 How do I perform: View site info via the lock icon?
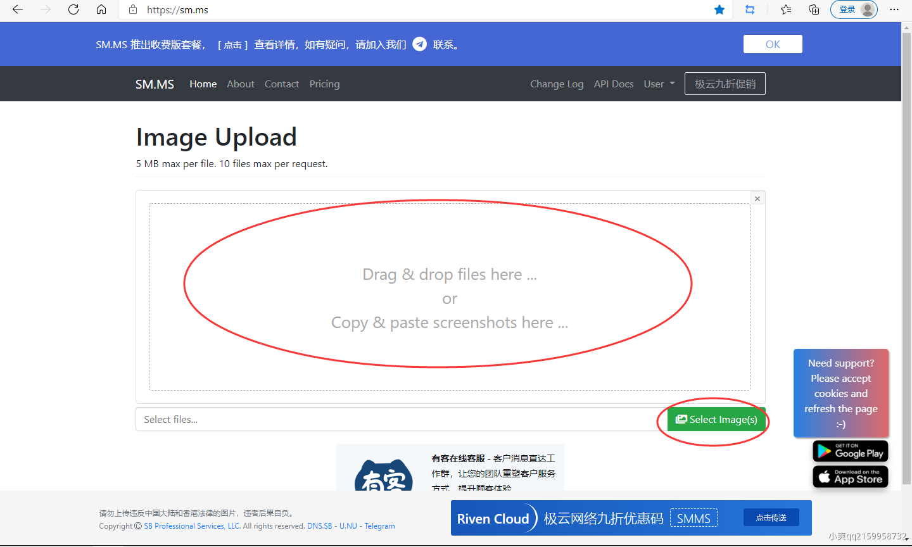(133, 9)
